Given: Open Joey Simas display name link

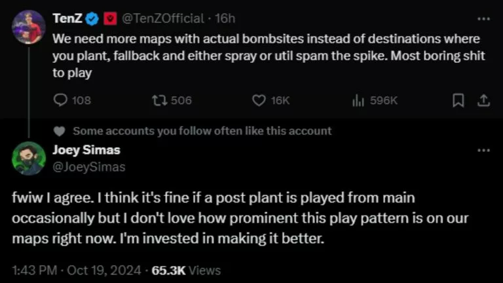Looking at the screenshot, I should pyautogui.click(x=86, y=150).
